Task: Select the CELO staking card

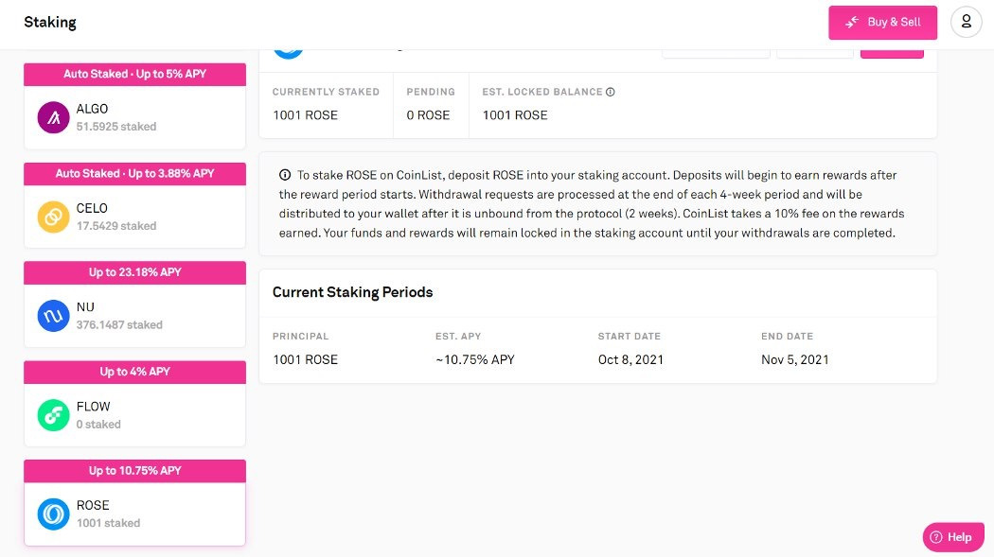Action: tap(134, 205)
